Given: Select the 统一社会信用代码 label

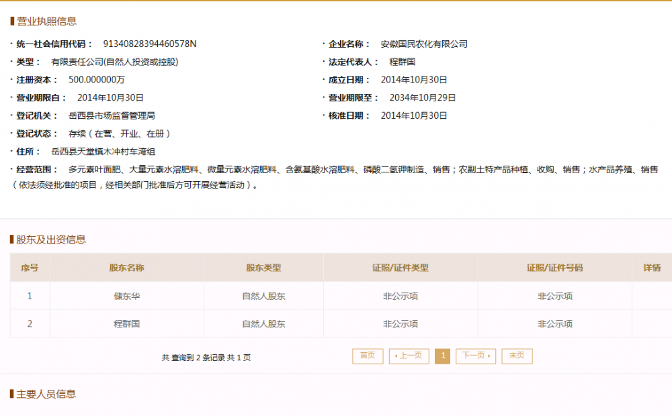Looking at the screenshot, I should tap(54, 44).
